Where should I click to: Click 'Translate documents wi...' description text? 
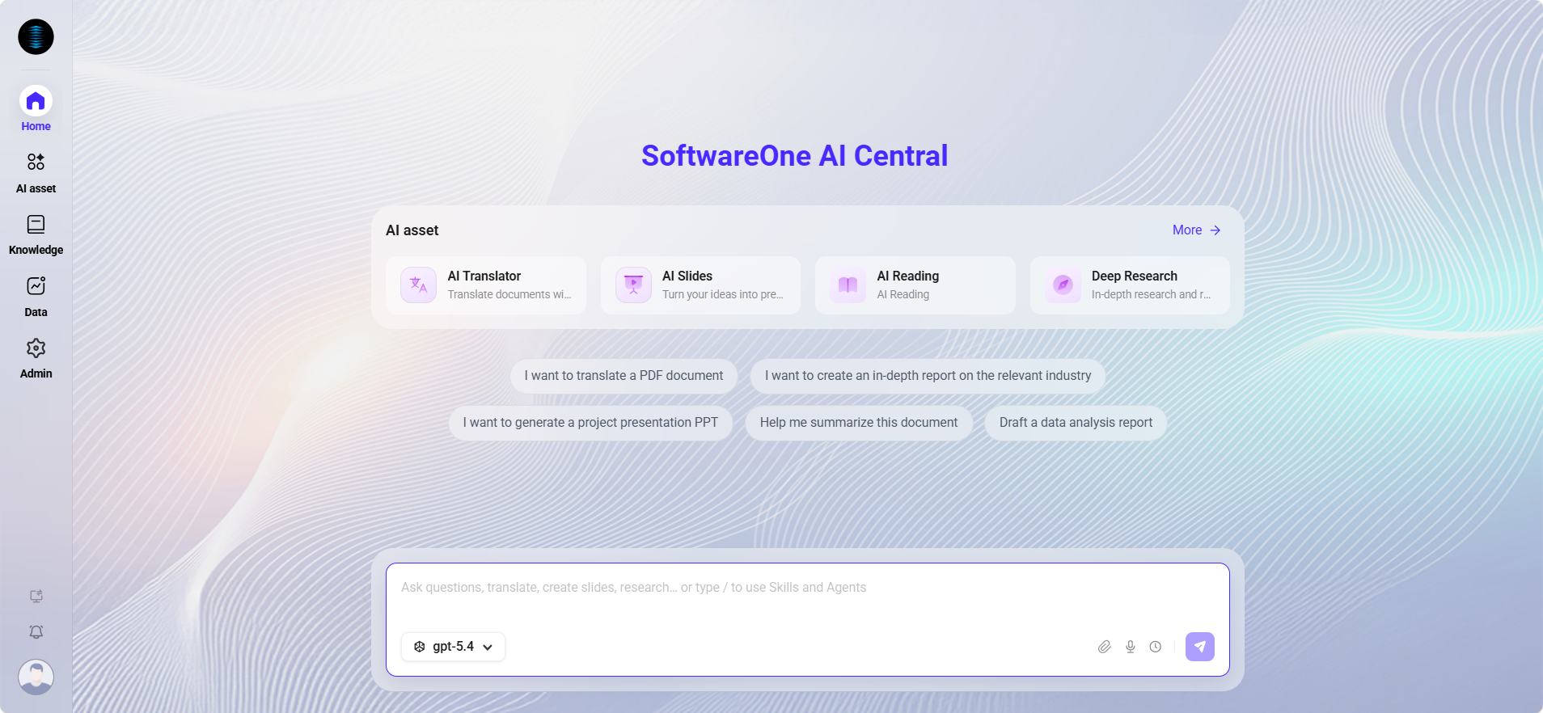coord(509,295)
